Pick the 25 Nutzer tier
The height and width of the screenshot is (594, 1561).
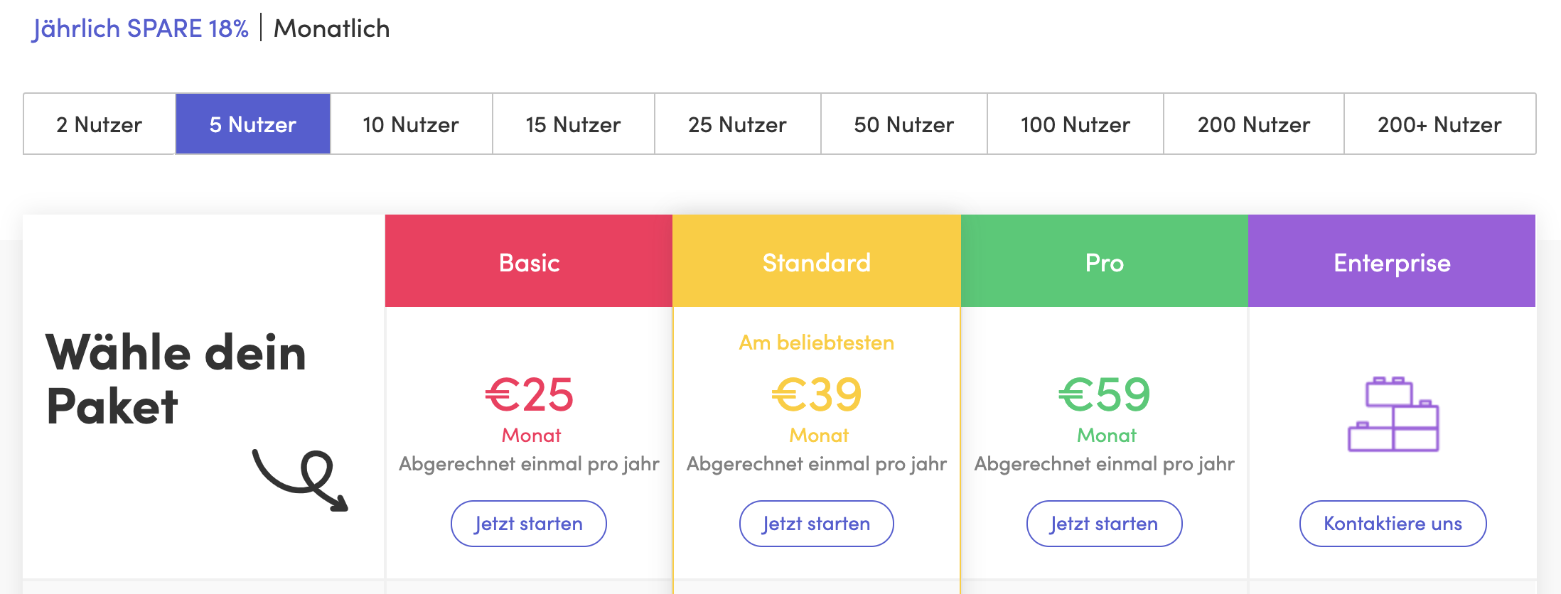point(737,124)
